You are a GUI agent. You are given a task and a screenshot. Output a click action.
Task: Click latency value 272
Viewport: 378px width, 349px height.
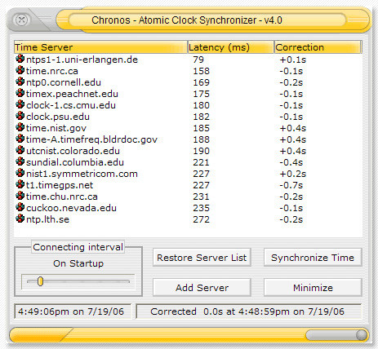point(202,219)
